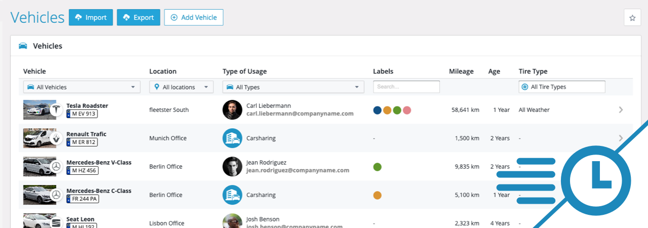The image size is (648, 228).
Task: Open the Tesla Roadster thumbnail photo
Action: click(x=36, y=110)
